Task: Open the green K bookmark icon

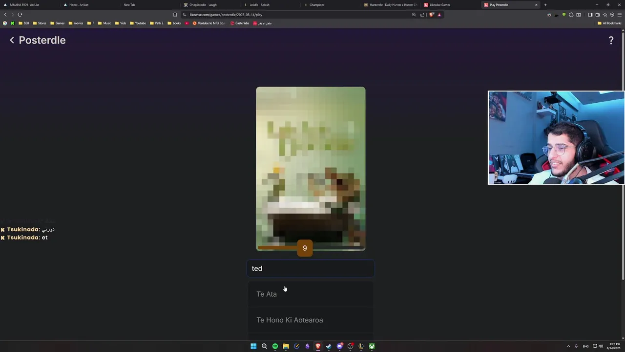Action: [13, 23]
